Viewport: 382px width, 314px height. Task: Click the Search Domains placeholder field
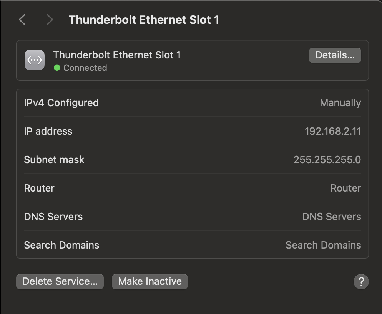pyautogui.click(x=323, y=245)
